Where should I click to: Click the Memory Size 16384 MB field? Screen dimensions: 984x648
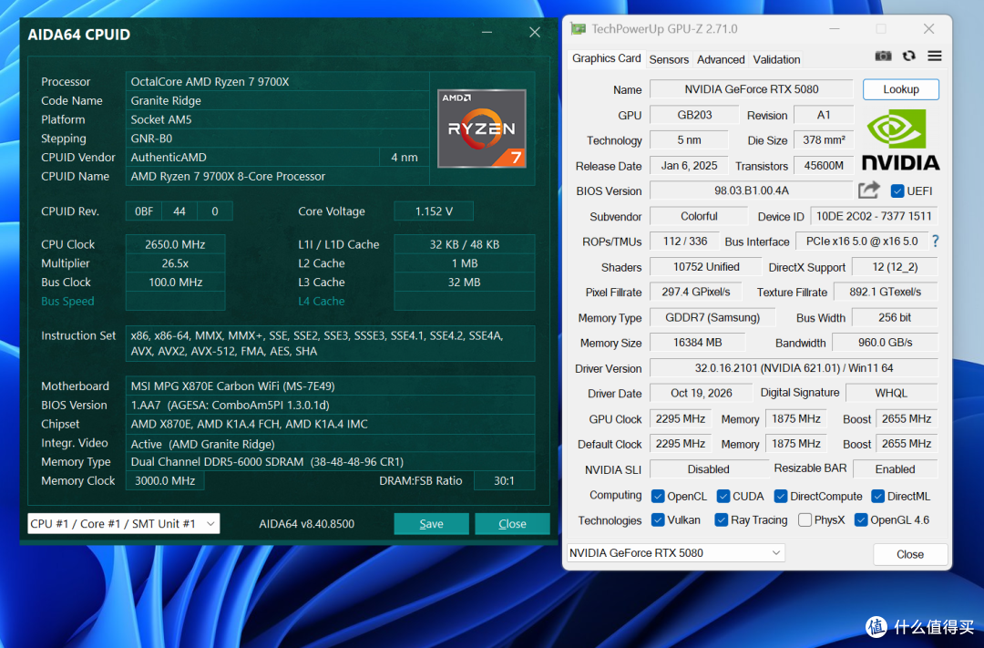697,343
